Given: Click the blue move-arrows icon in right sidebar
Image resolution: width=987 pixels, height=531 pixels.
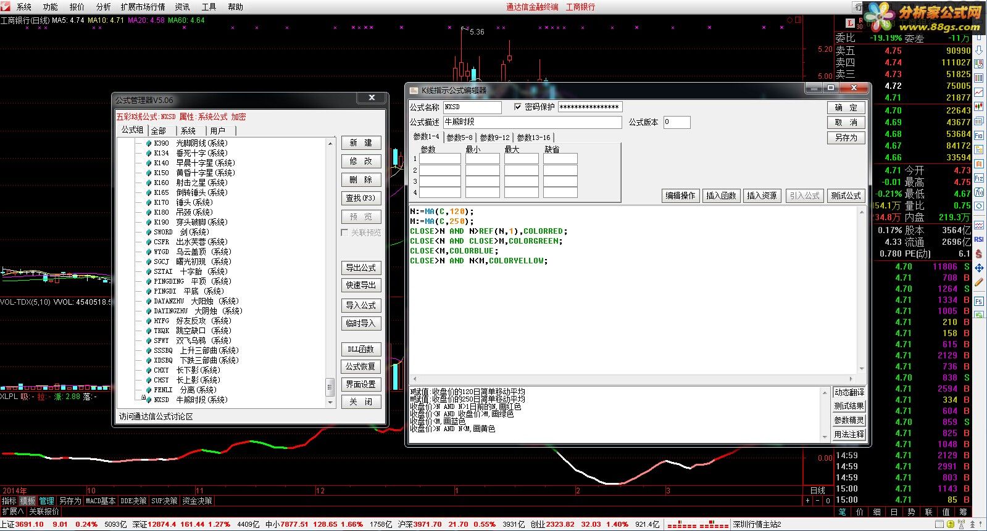Looking at the screenshot, I should point(979,268).
